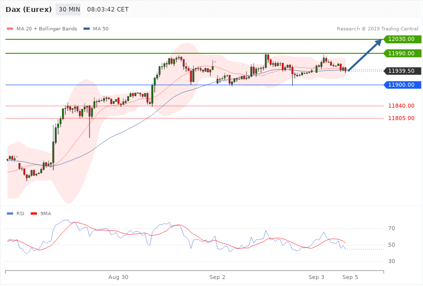
Task: Click the 11805.00 red support value
Action: point(401,118)
